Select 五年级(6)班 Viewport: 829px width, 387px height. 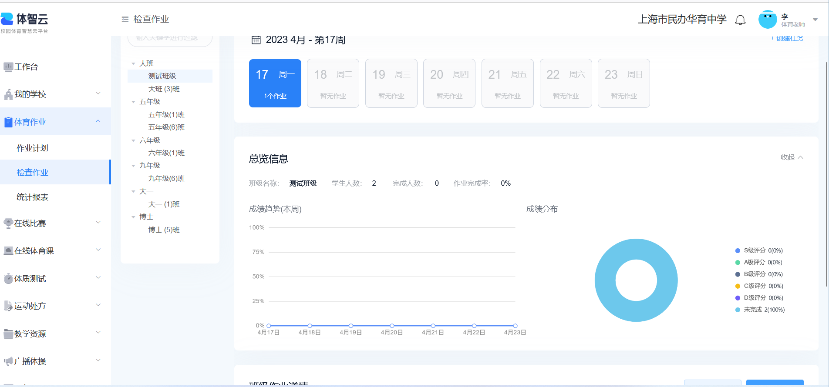166,127
